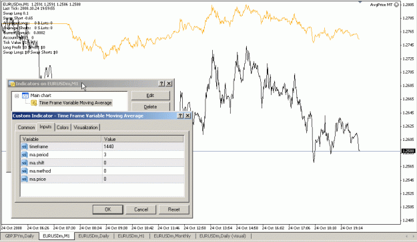Select the ma.shift value field
Image resolution: width=417 pixels, height=242 pixels.
point(143,163)
